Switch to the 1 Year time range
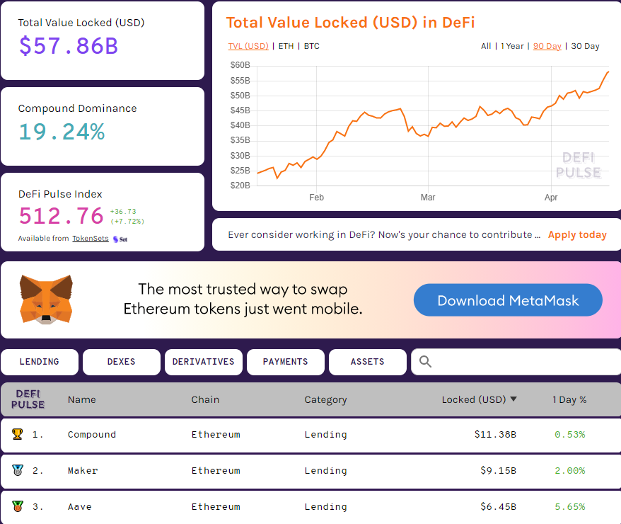 512,46
